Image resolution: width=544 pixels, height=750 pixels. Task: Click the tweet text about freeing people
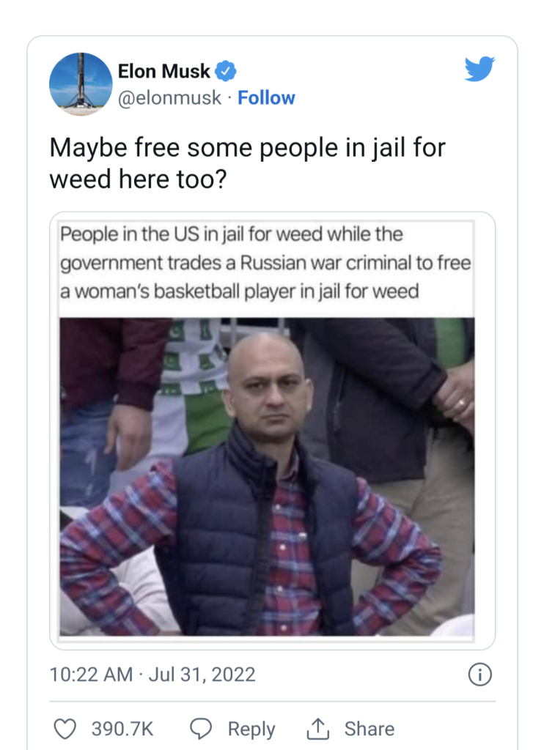click(247, 163)
